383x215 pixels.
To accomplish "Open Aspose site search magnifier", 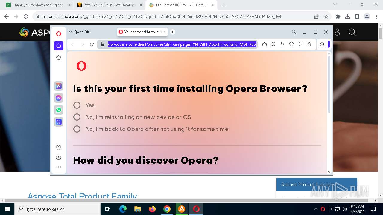I will [x=352, y=32].
